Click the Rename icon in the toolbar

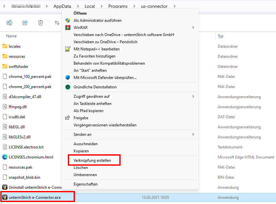[x=9, y=23]
